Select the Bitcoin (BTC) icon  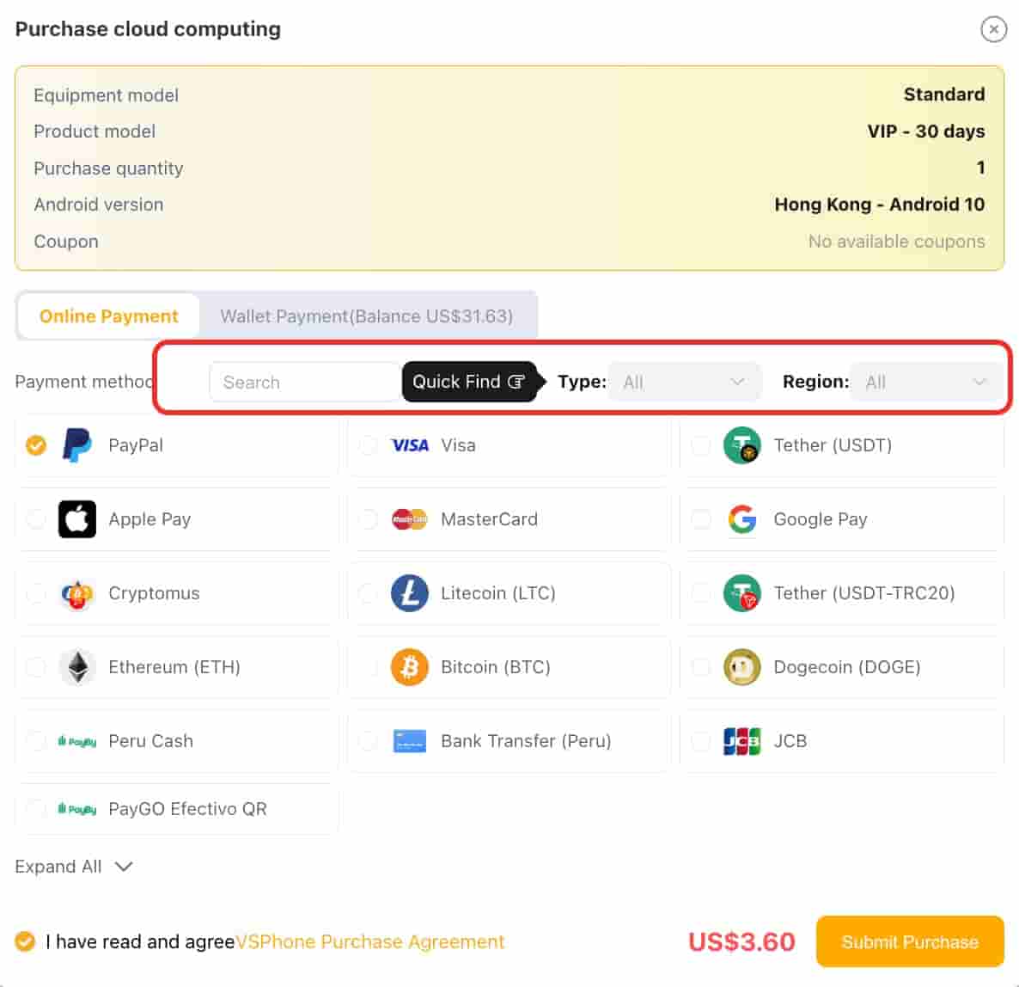point(410,667)
